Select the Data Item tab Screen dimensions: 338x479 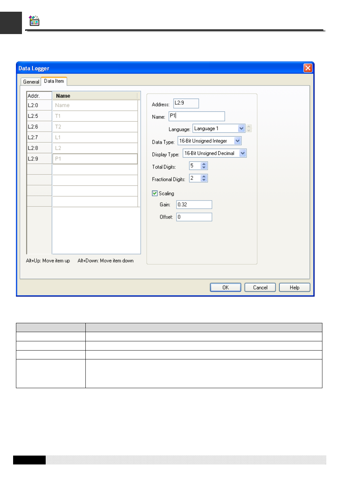pos(54,81)
